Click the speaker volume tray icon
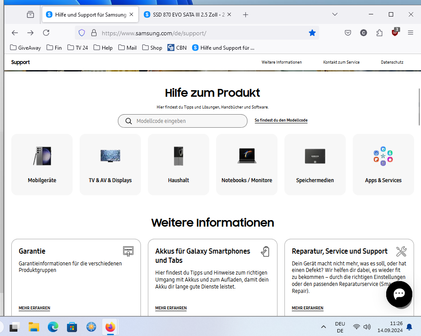Screen dimensions: 421x336 coord(367,327)
